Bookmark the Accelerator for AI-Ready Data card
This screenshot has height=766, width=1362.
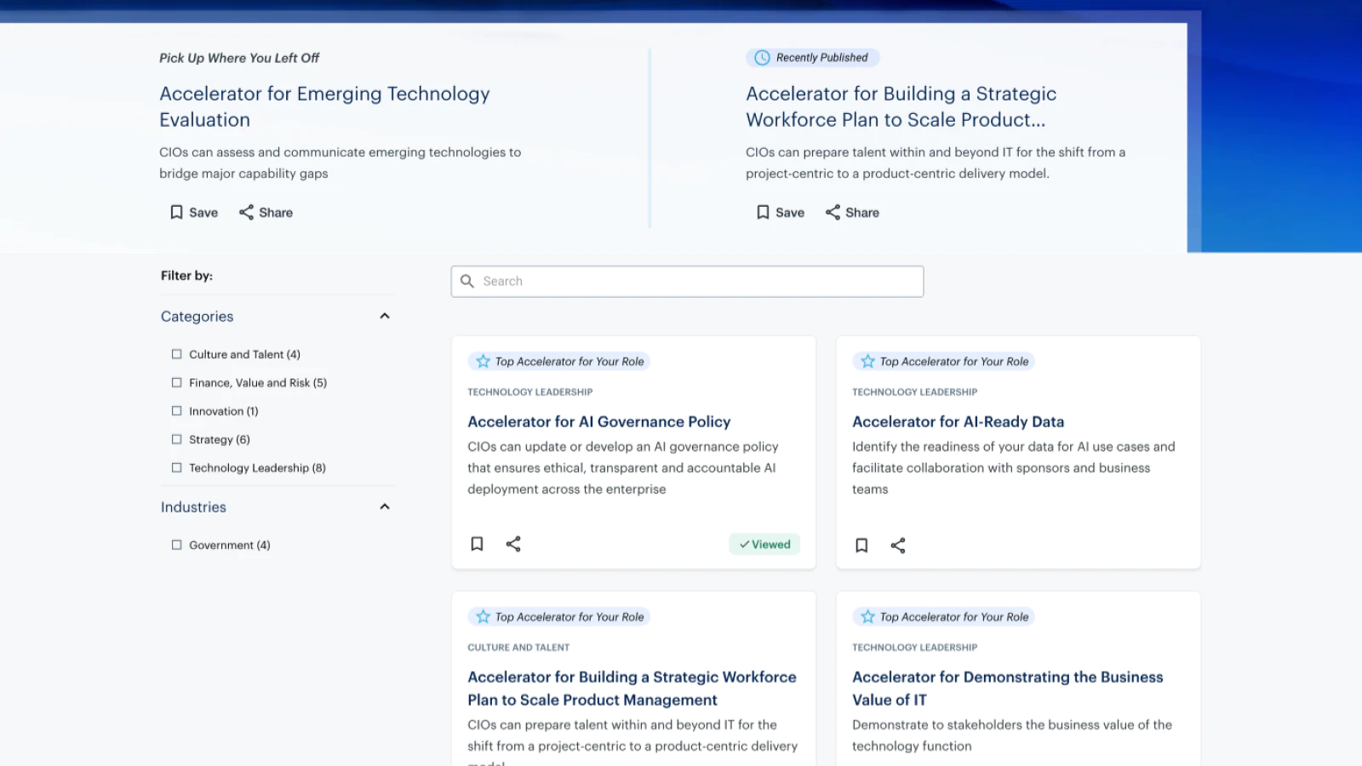pyautogui.click(x=861, y=545)
